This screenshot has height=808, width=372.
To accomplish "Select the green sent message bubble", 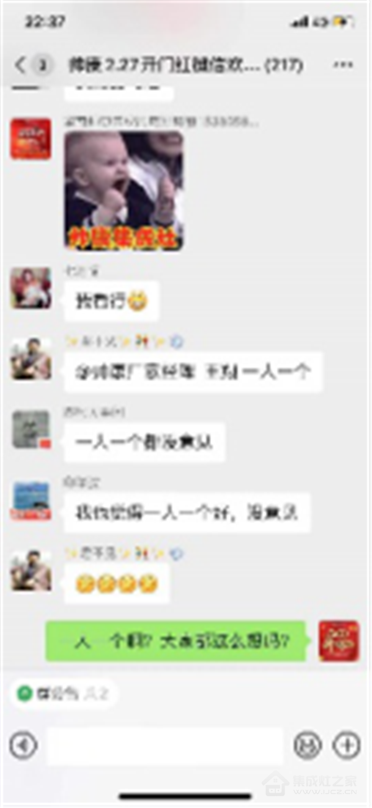I will coord(176,641).
